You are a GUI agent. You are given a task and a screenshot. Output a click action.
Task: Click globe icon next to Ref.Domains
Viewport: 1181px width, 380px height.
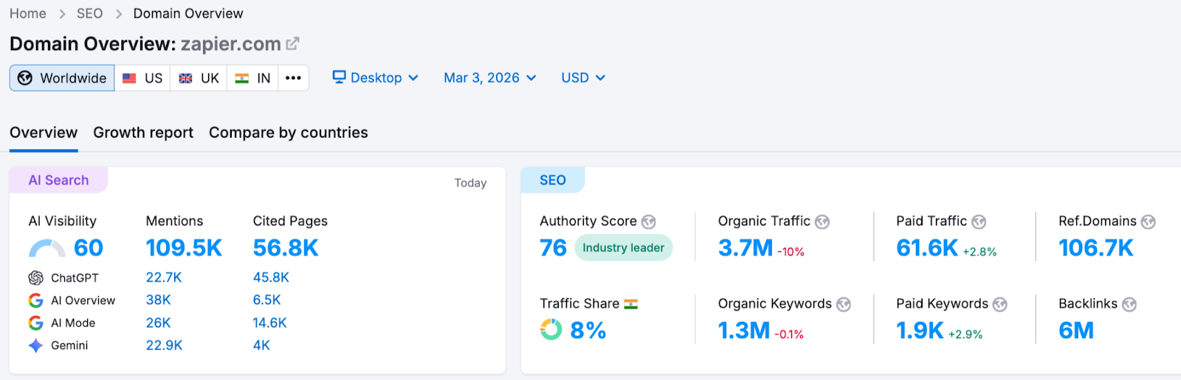click(x=1149, y=222)
